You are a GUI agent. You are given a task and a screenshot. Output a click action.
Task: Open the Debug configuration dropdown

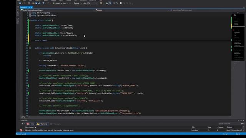click(x=78, y=3)
